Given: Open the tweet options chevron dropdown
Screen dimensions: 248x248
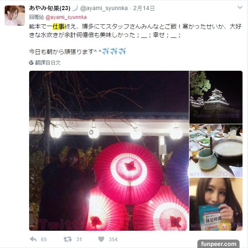Looking at the screenshot, I should pos(240,8).
